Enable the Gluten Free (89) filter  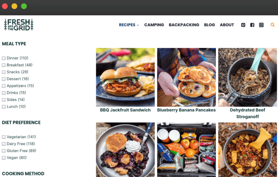(x=4, y=151)
